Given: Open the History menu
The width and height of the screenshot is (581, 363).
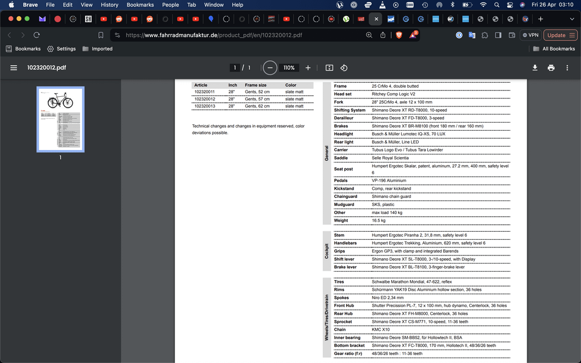Looking at the screenshot, I should tap(109, 5).
